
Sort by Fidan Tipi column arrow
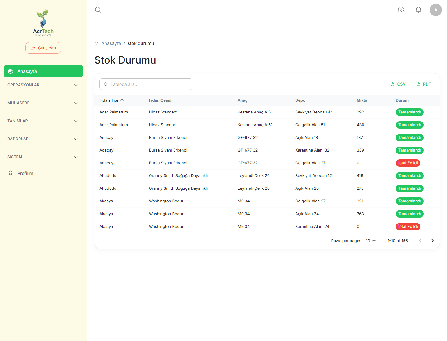[x=122, y=100]
